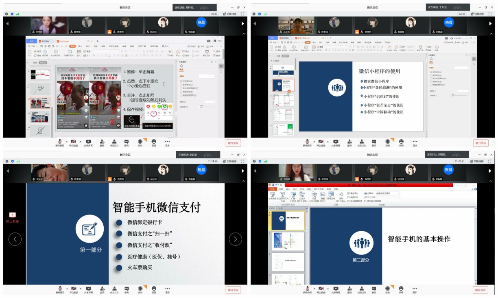This screenshot has width=498, height=298.
Task: Select 渐变填充 radio in the 39:33 meeting's WPS panel
Action: tap(181, 84)
